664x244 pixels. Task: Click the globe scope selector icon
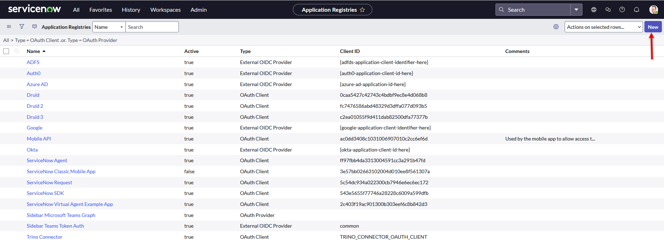[x=593, y=10]
